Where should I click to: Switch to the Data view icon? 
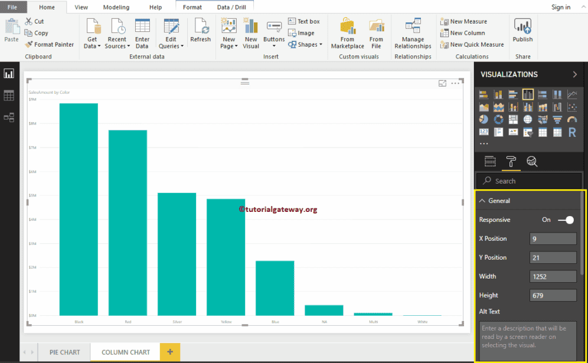tap(8, 95)
